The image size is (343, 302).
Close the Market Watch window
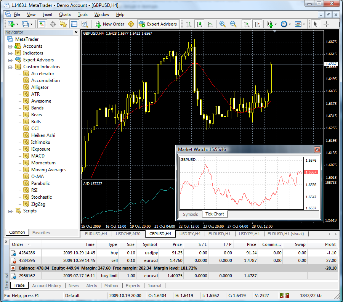click(317, 149)
